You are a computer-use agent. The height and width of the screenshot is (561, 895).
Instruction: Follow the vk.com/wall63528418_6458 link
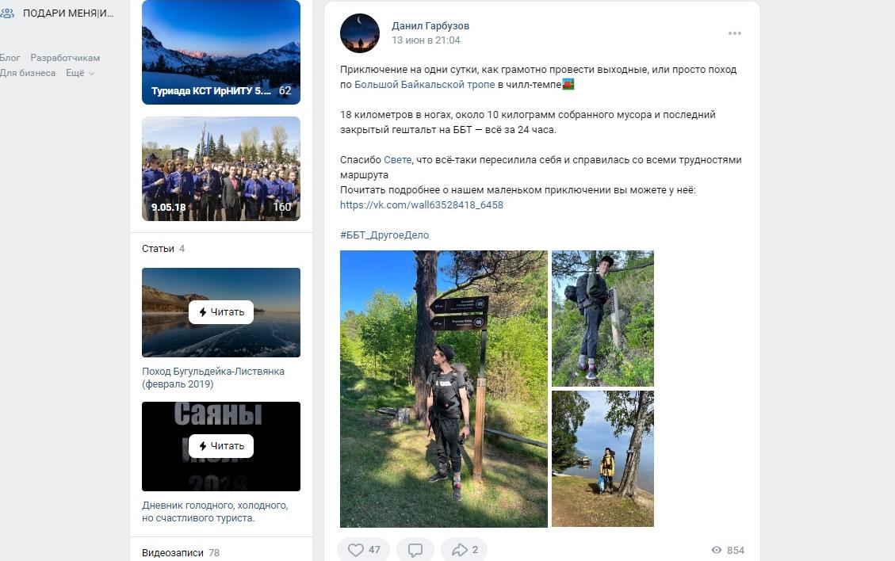tap(421, 205)
